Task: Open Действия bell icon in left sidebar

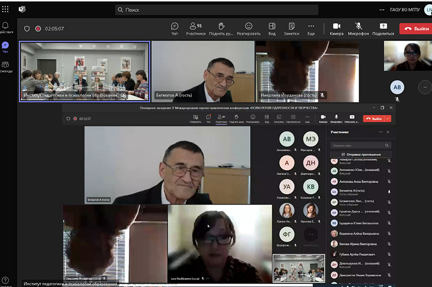Action: coord(5,26)
